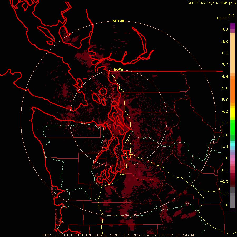Screen dimensions: 237x237
Task: Select the 3.4 scale value
Action: 225,123
